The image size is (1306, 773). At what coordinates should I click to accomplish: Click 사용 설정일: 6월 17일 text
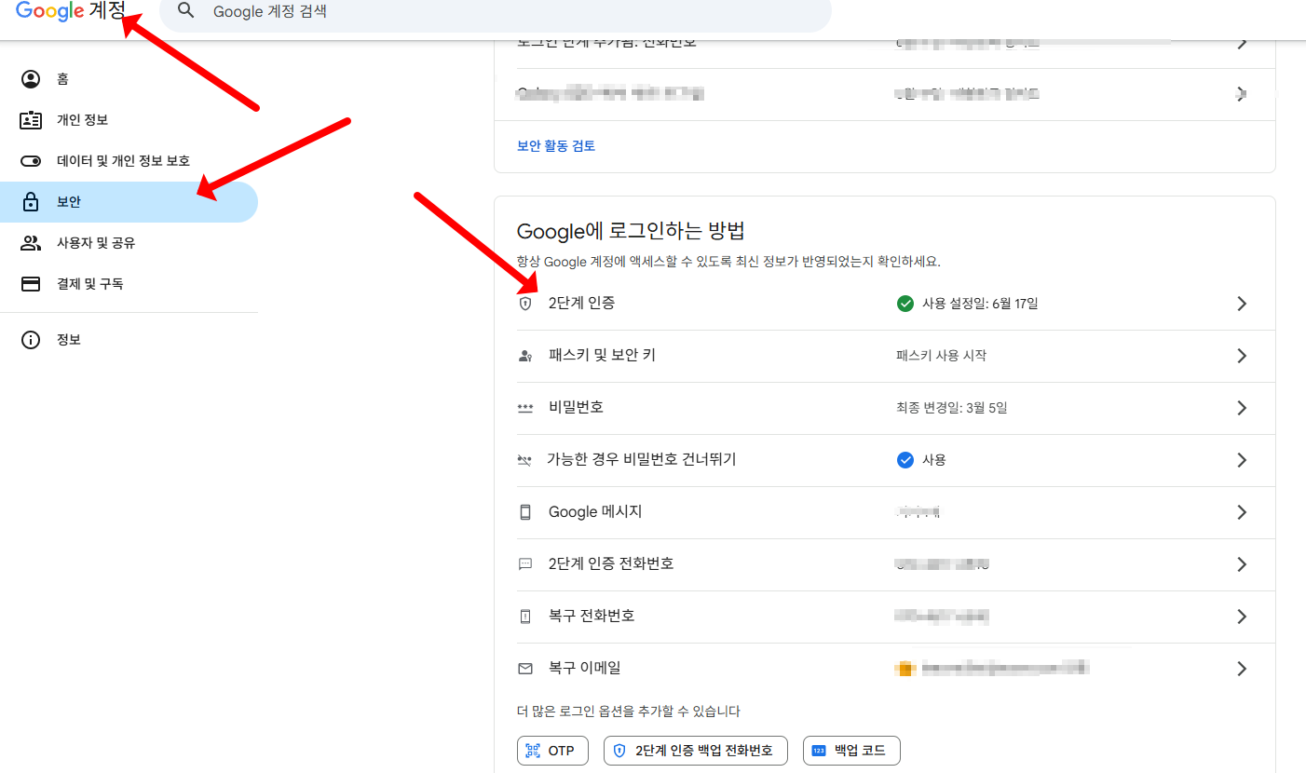pos(980,304)
